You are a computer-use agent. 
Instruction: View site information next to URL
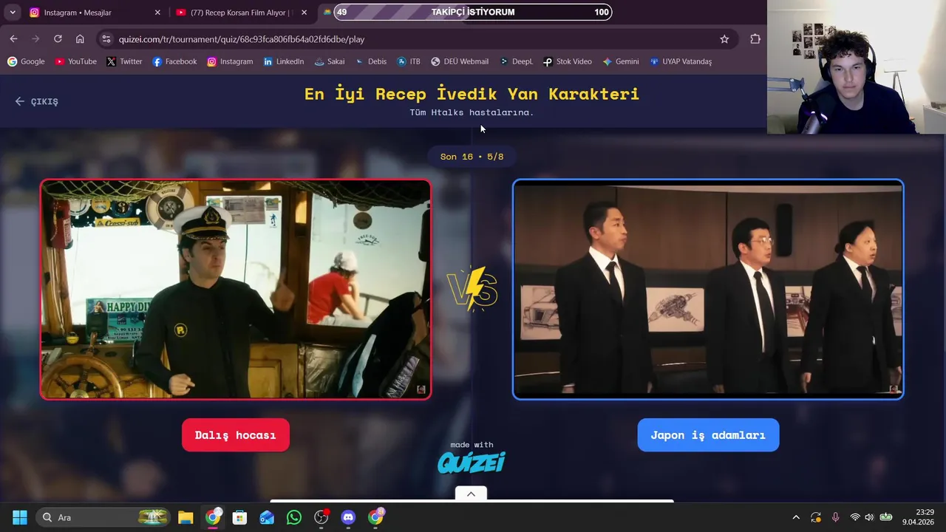pyautogui.click(x=106, y=39)
